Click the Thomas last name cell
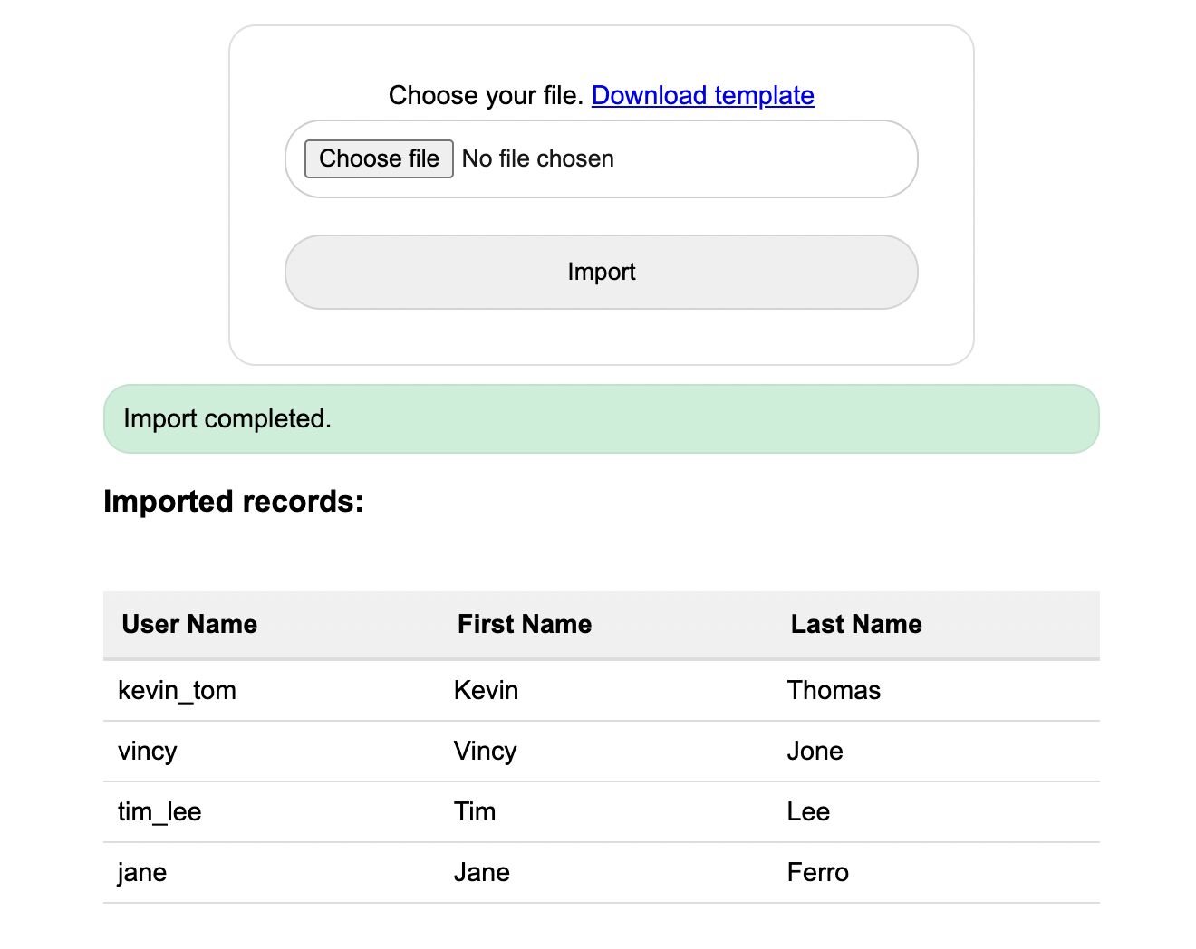Screen dimensions: 1196x949 [x=834, y=690]
